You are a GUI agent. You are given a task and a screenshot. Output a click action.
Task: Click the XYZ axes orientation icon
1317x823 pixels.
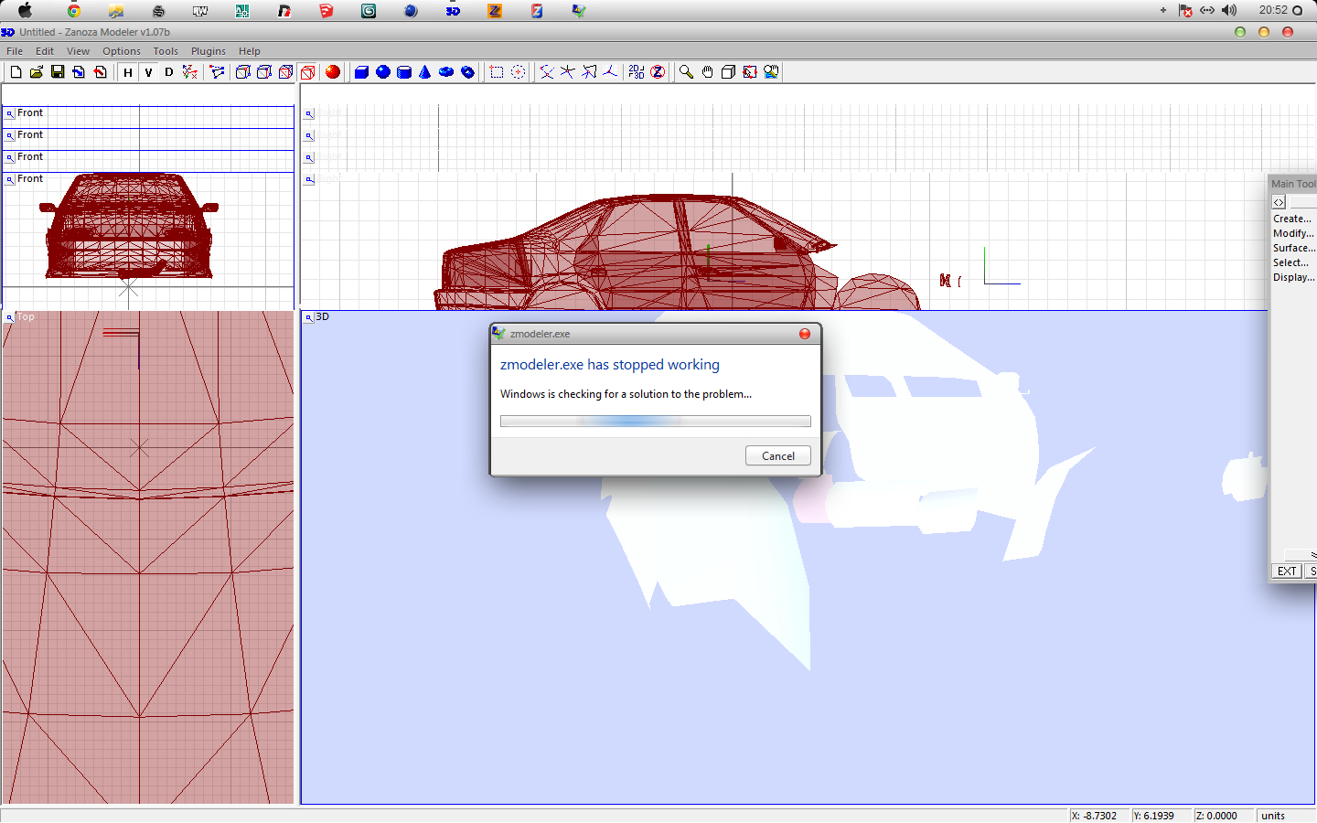189,72
